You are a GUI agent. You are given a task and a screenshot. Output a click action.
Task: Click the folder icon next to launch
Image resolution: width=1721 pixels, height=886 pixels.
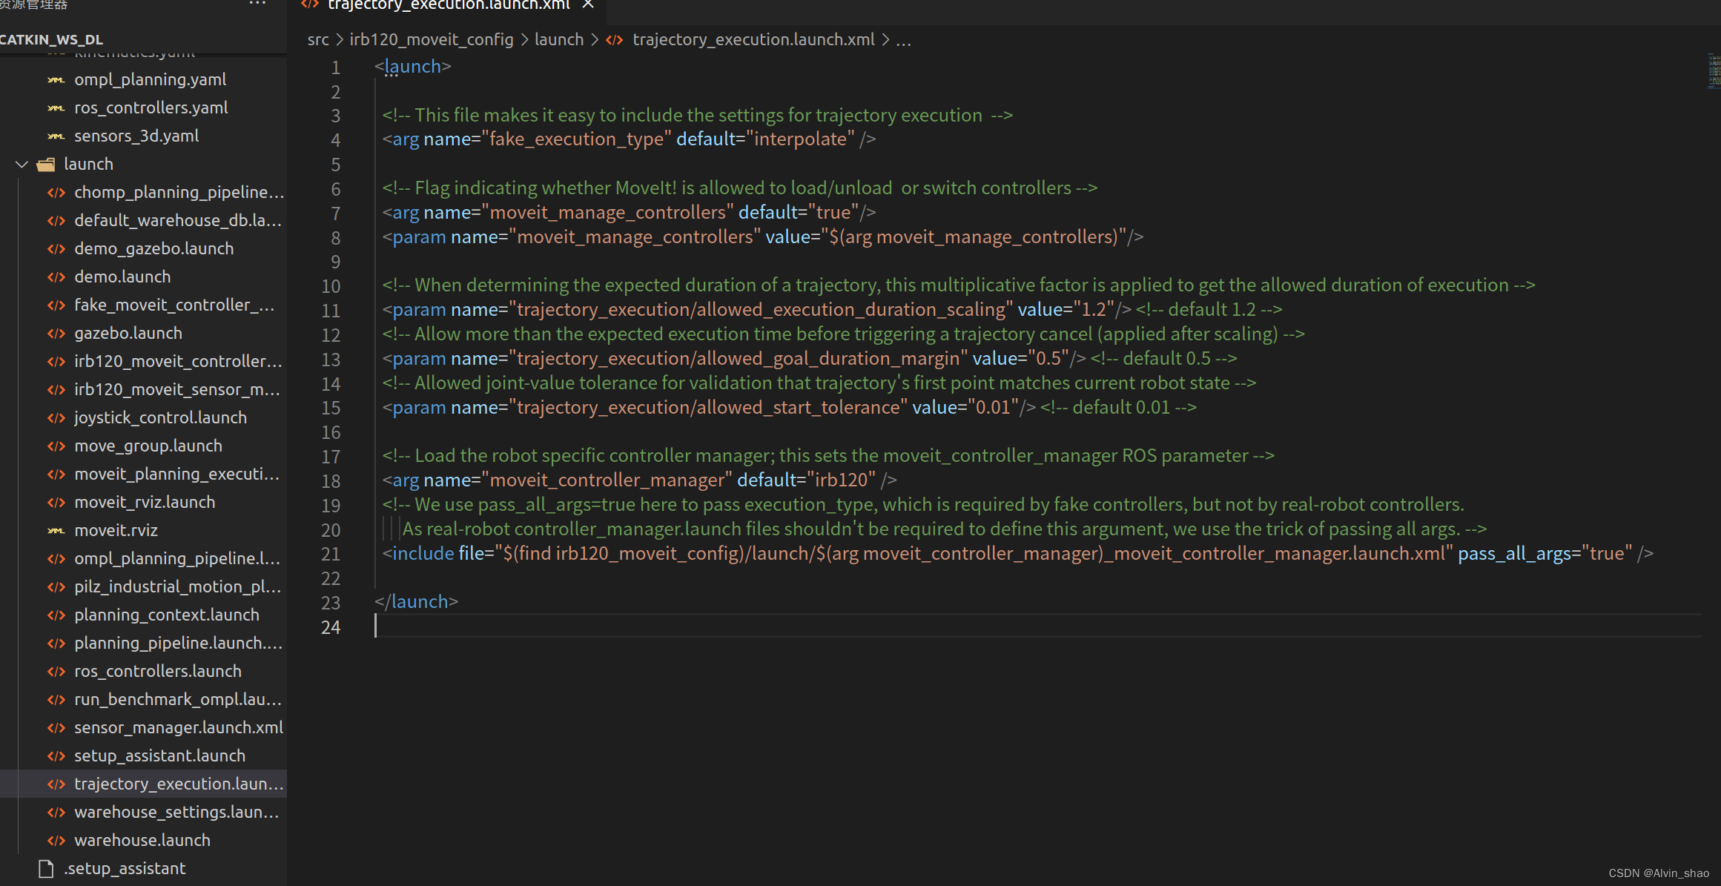coord(45,164)
